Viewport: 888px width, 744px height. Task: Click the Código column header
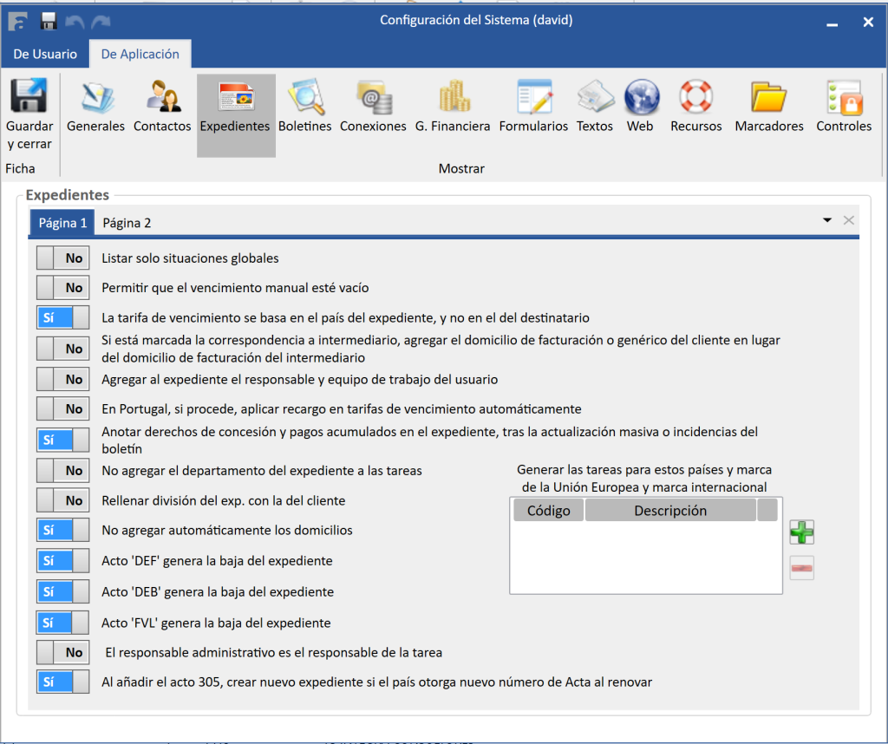[548, 511]
